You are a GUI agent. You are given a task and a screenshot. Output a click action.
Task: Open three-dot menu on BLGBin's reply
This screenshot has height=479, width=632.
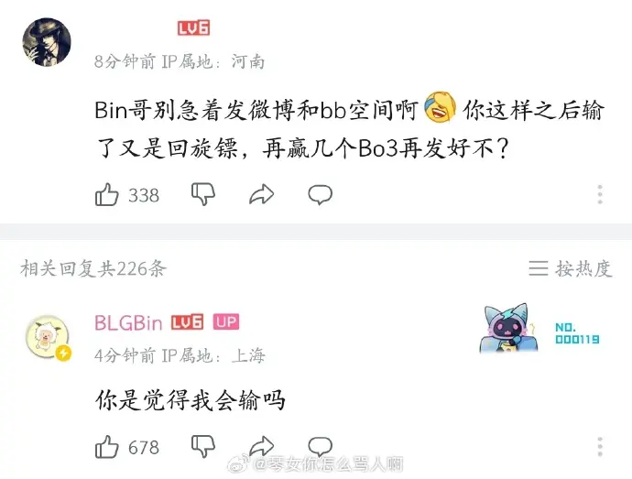600,446
